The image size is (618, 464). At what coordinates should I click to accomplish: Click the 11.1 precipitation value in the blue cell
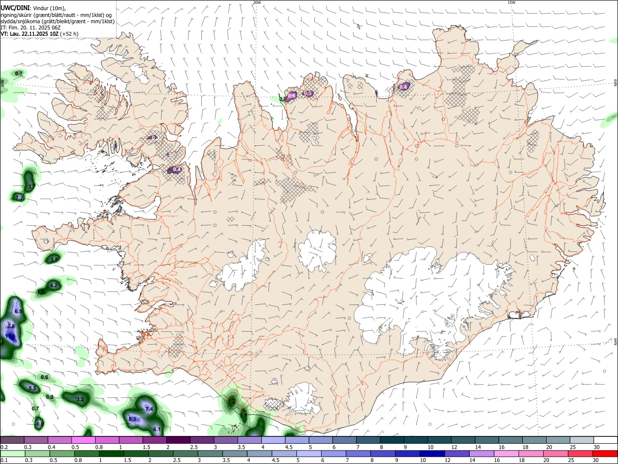(x=10, y=335)
